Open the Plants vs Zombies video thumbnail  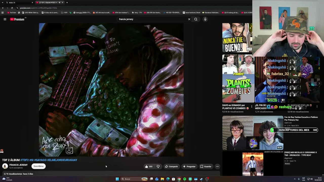click(x=238, y=79)
